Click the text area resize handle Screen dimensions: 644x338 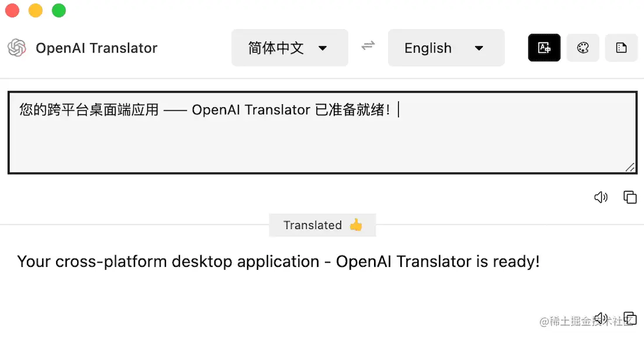tap(630, 167)
